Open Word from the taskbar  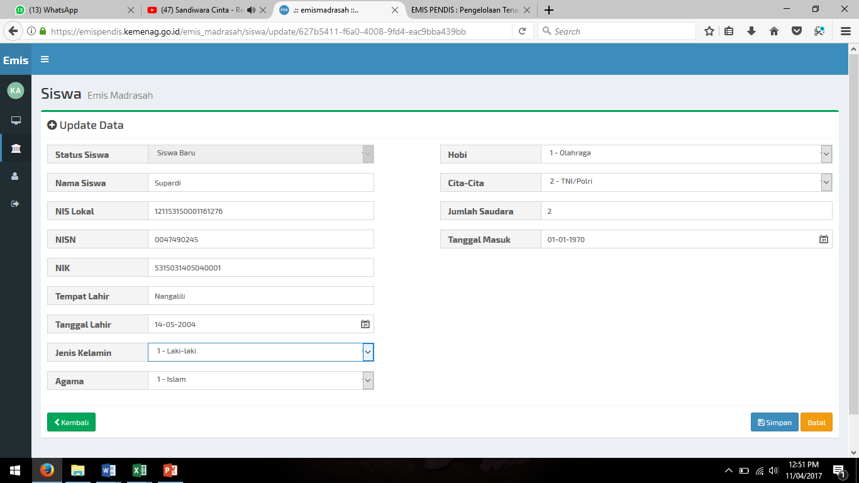[x=108, y=470]
